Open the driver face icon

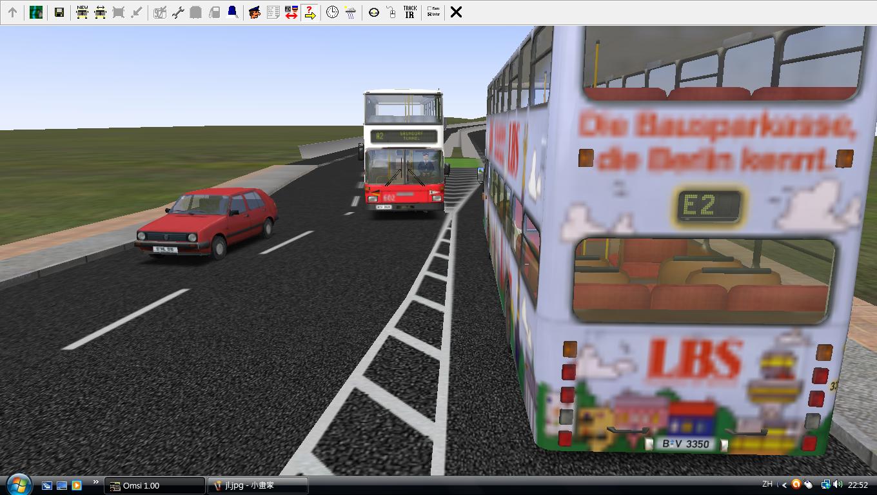click(x=255, y=12)
